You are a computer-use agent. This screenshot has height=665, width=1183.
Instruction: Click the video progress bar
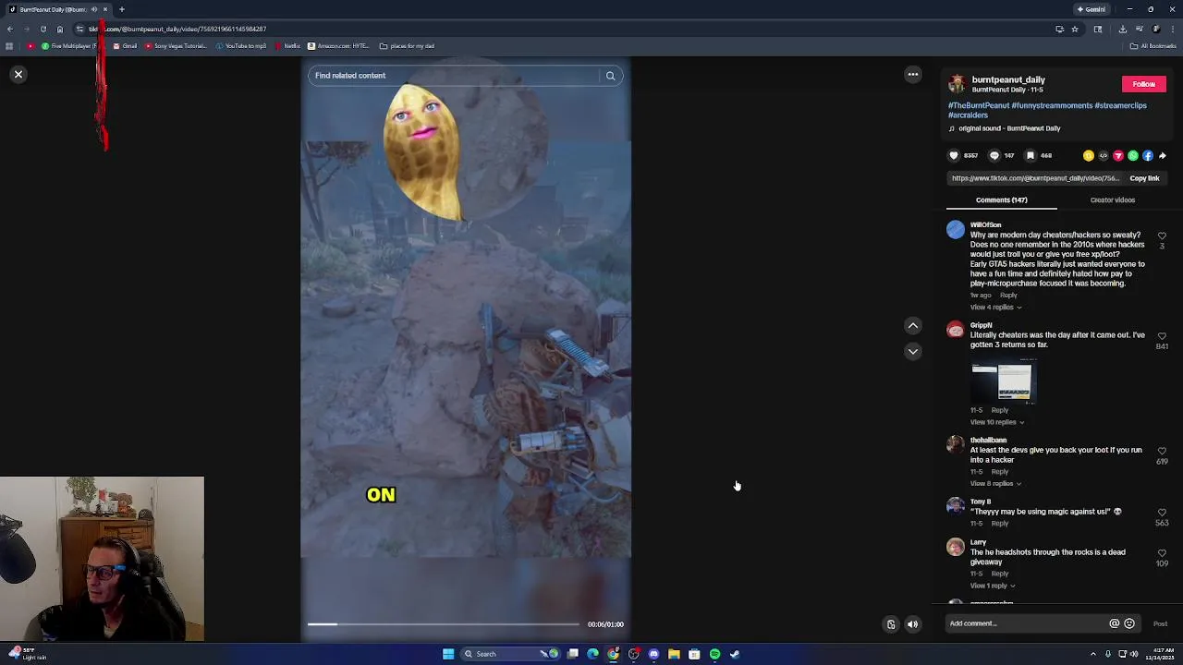pyautogui.click(x=444, y=624)
